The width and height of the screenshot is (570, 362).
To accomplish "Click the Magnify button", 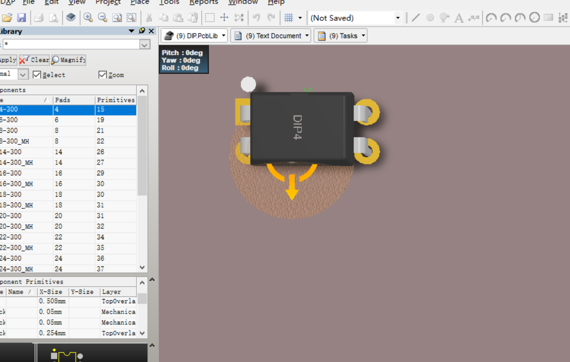I will click(69, 60).
